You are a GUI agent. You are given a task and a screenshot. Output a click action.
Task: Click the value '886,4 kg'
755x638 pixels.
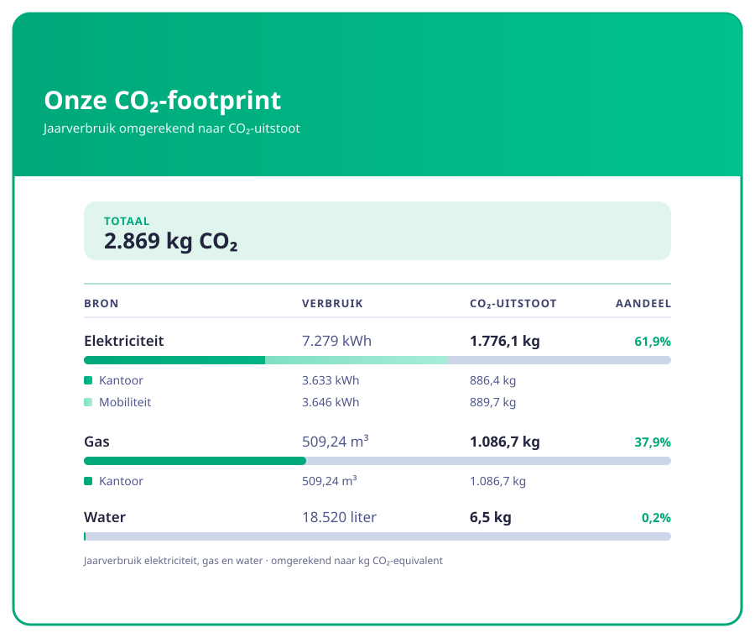492,380
